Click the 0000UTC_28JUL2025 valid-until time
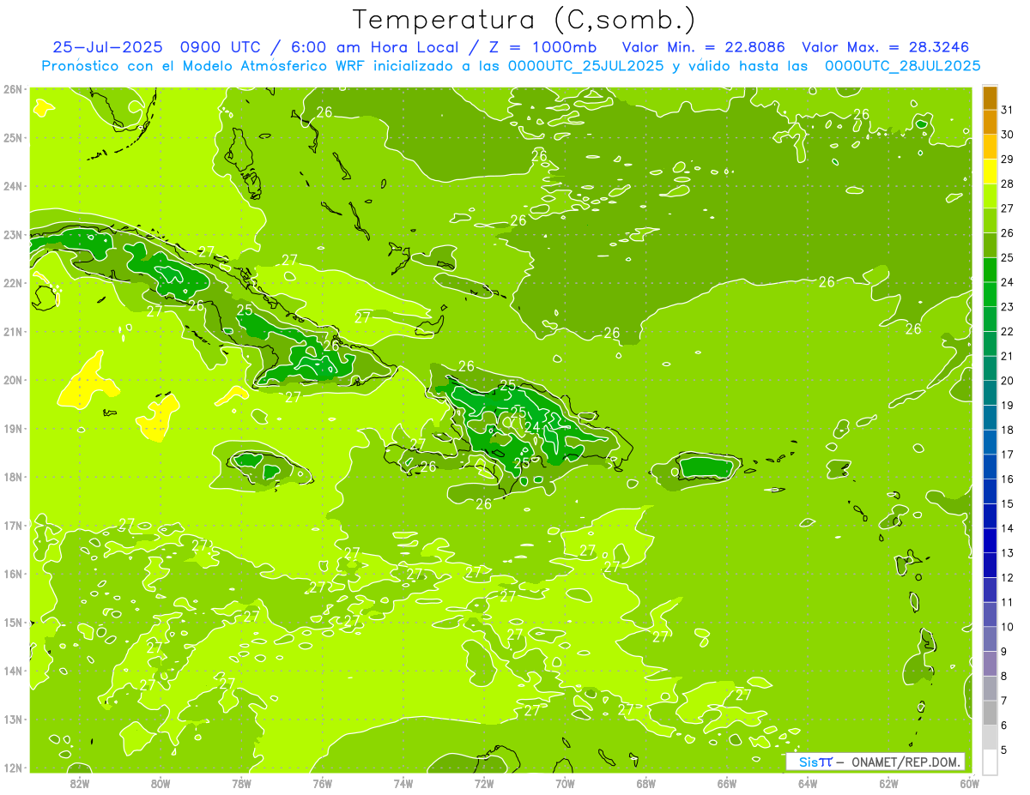Image resolution: width=1030 pixels, height=795 pixels. (x=903, y=65)
